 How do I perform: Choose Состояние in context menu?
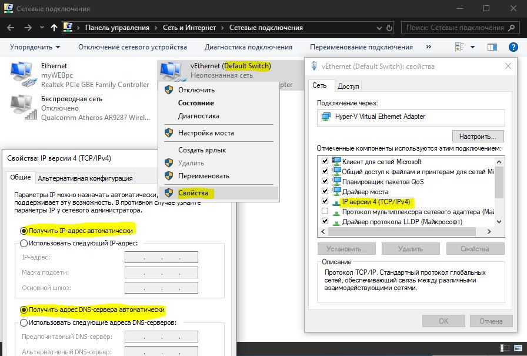(x=218, y=103)
